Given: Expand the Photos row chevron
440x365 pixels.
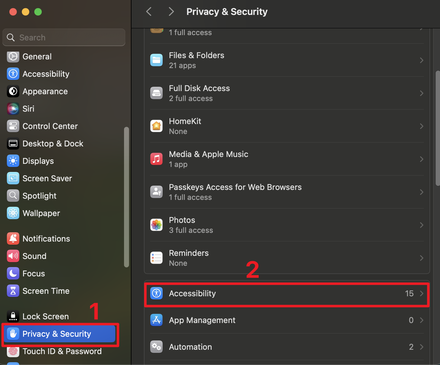Looking at the screenshot, I should [x=422, y=225].
